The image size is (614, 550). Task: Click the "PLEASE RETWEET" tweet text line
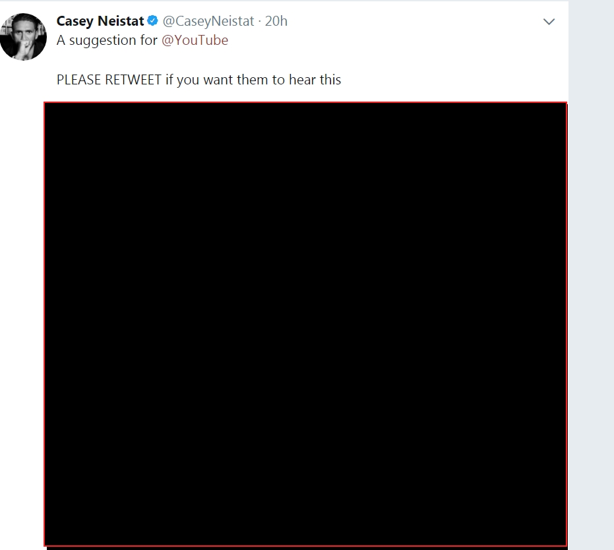tap(199, 80)
